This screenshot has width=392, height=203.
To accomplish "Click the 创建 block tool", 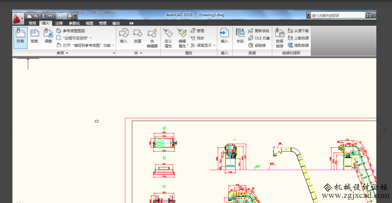I will click(x=137, y=36).
